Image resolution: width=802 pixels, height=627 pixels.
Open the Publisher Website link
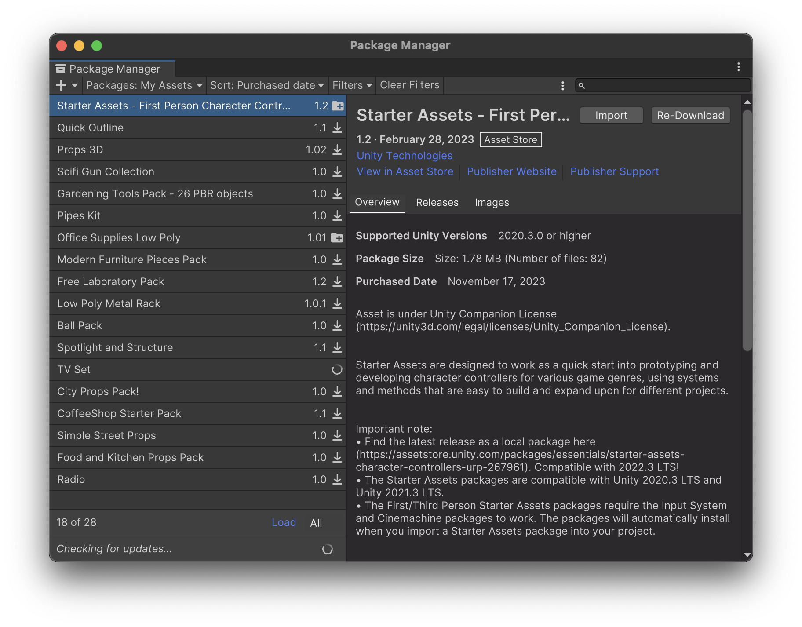pyautogui.click(x=512, y=171)
